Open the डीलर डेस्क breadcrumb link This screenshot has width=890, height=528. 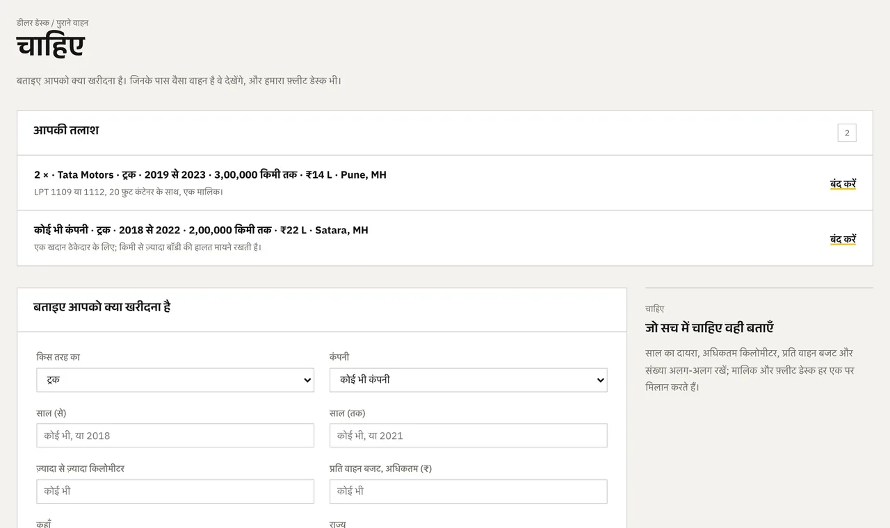[33, 23]
